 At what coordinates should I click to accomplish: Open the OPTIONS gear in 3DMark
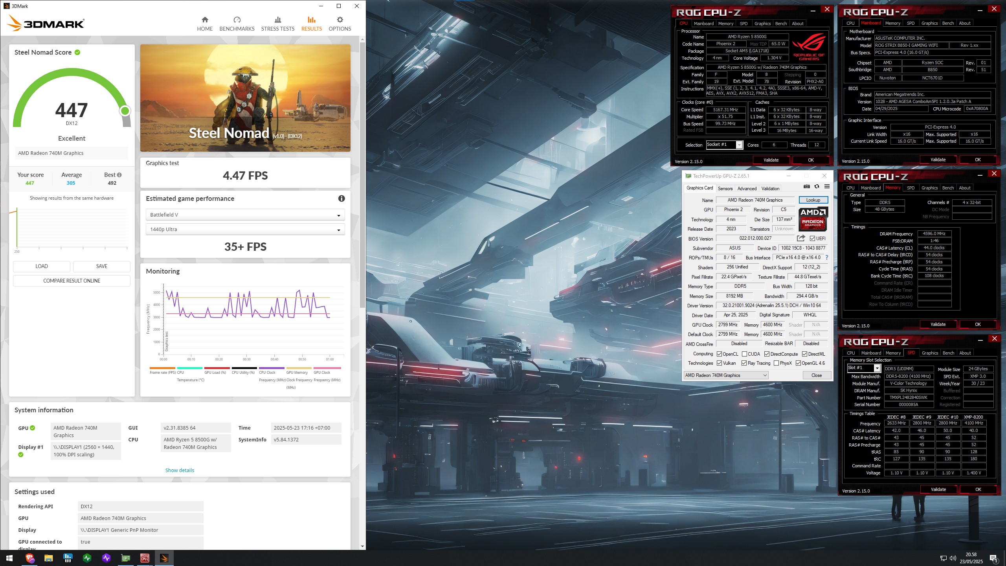pos(340,24)
